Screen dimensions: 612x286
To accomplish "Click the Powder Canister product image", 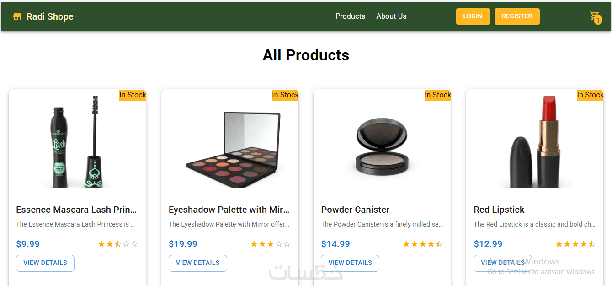I will coord(382,146).
